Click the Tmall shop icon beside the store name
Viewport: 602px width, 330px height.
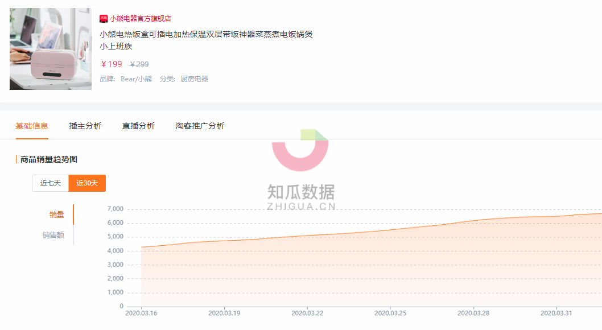click(x=104, y=19)
